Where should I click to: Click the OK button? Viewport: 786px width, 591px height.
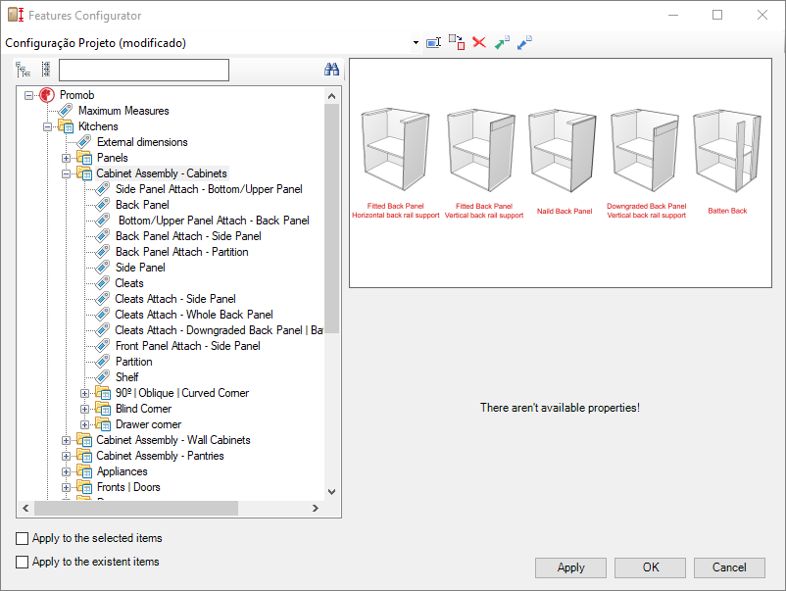coord(650,567)
